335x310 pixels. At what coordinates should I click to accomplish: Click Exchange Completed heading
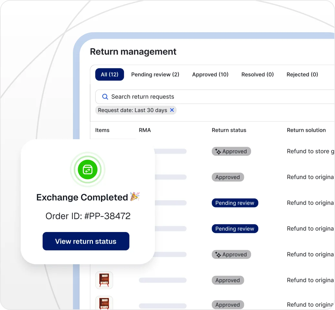click(x=82, y=197)
